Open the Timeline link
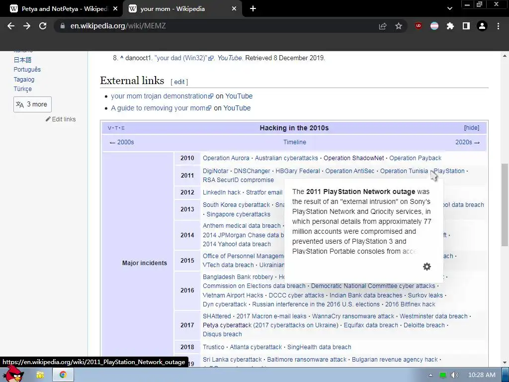509x382 pixels. pyautogui.click(x=294, y=142)
